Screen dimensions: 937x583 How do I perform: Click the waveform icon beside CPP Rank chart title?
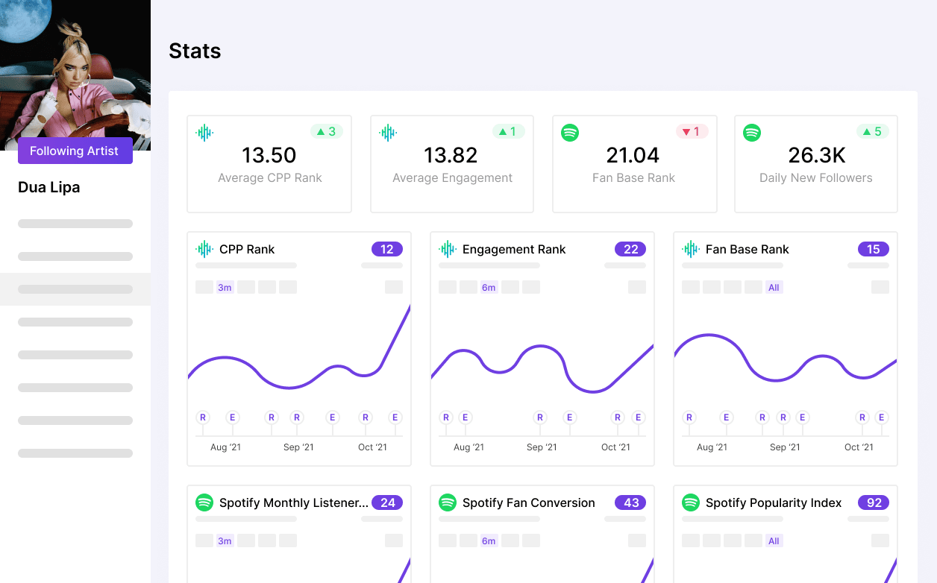(x=204, y=249)
